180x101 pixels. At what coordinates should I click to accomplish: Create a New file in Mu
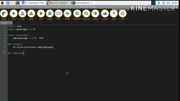13,15
